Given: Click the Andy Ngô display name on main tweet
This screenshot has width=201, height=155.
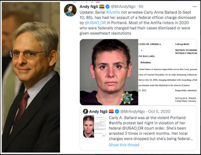Looking at the screenshot, I should tap(89, 7).
